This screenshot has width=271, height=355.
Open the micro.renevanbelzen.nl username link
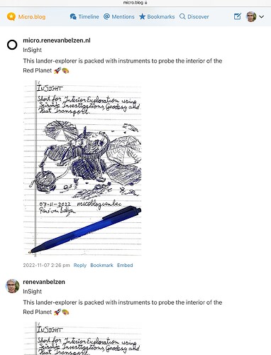click(57, 40)
